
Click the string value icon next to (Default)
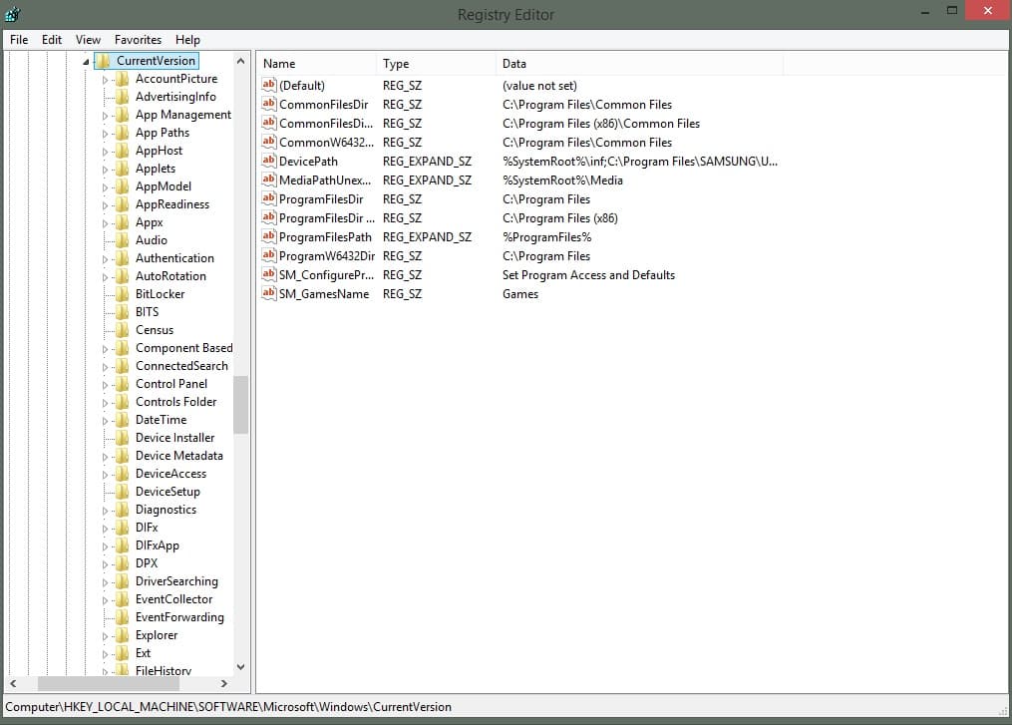pyautogui.click(x=268, y=85)
